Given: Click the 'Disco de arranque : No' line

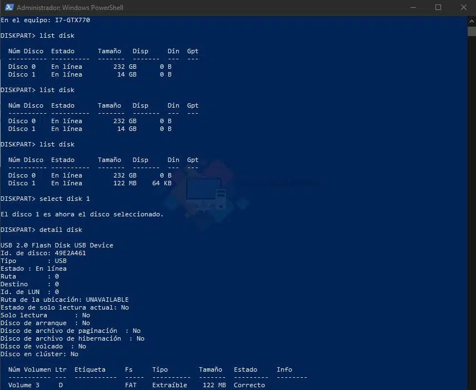Looking at the screenshot, I should click(45, 323).
